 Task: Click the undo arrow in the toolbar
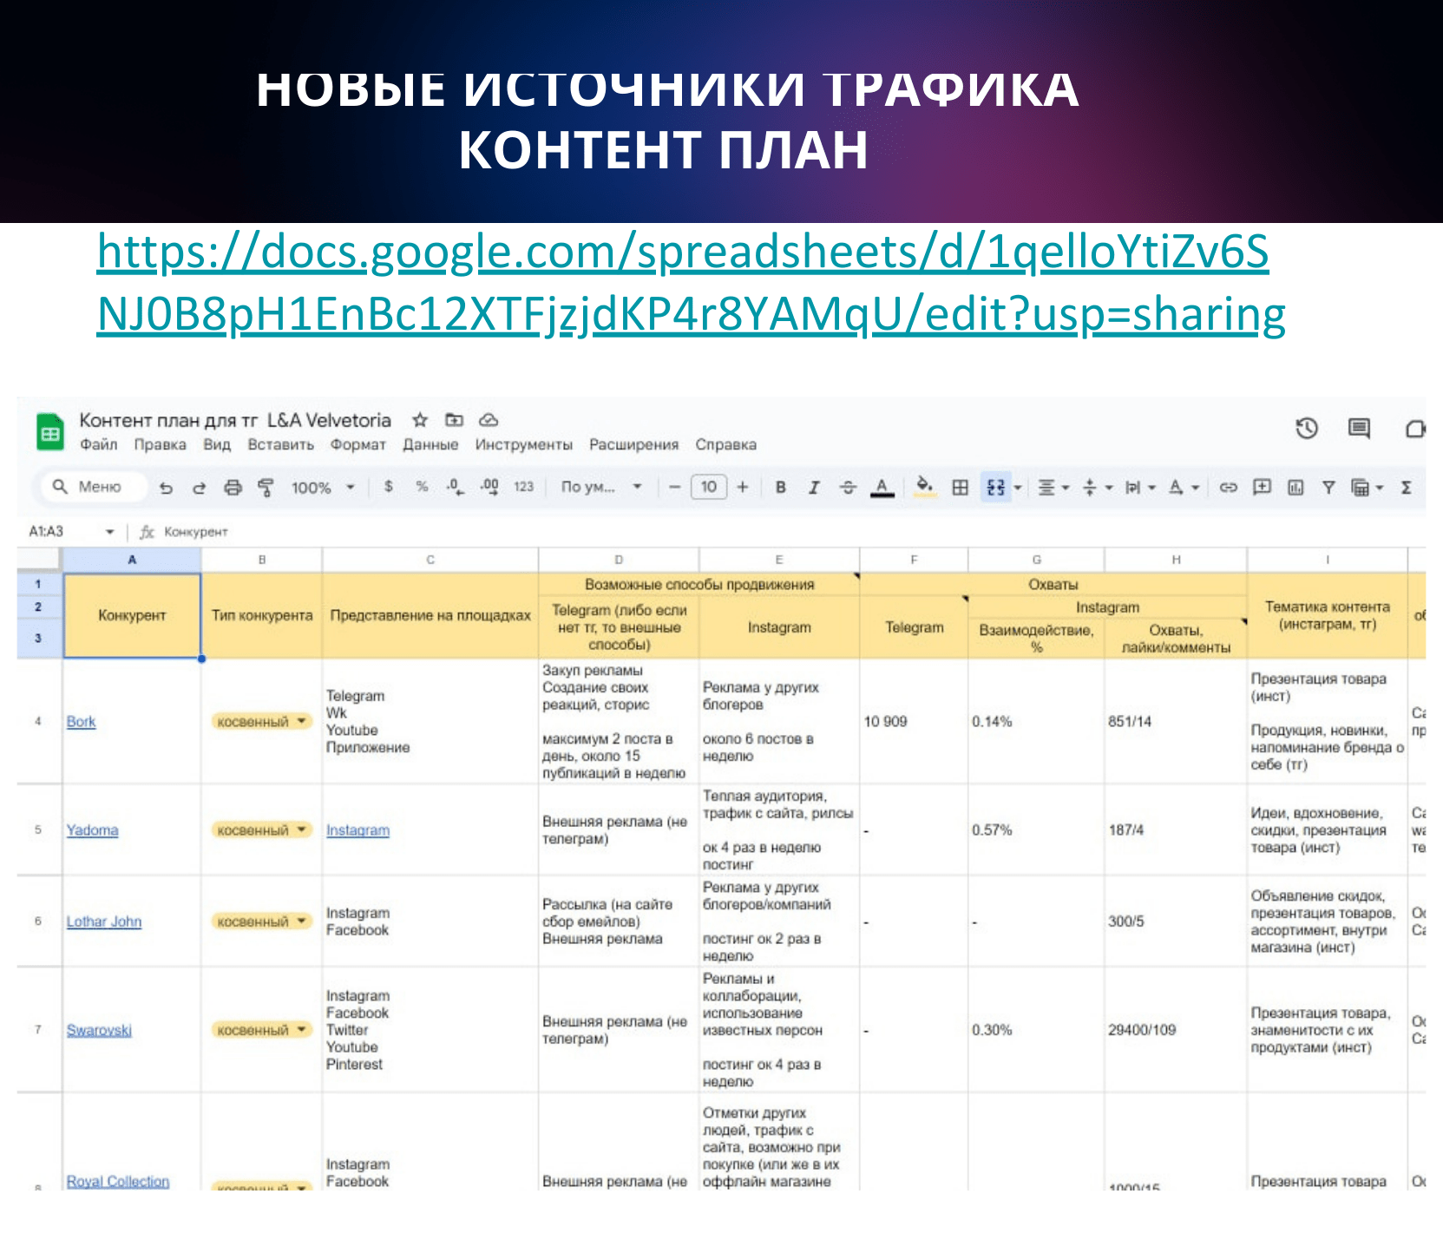[166, 488]
